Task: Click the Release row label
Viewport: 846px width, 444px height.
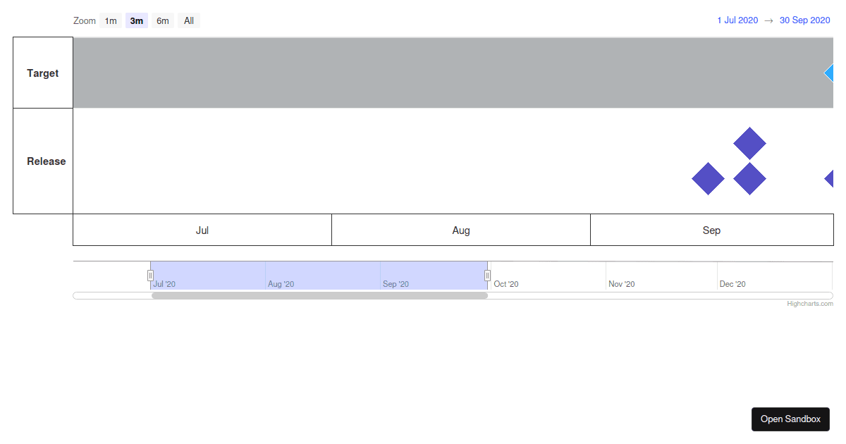Action: pyautogui.click(x=46, y=161)
